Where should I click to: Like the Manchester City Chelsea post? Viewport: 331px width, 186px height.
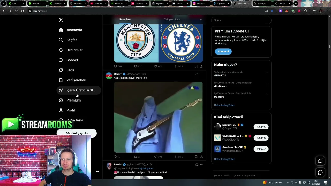tap(158, 66)
